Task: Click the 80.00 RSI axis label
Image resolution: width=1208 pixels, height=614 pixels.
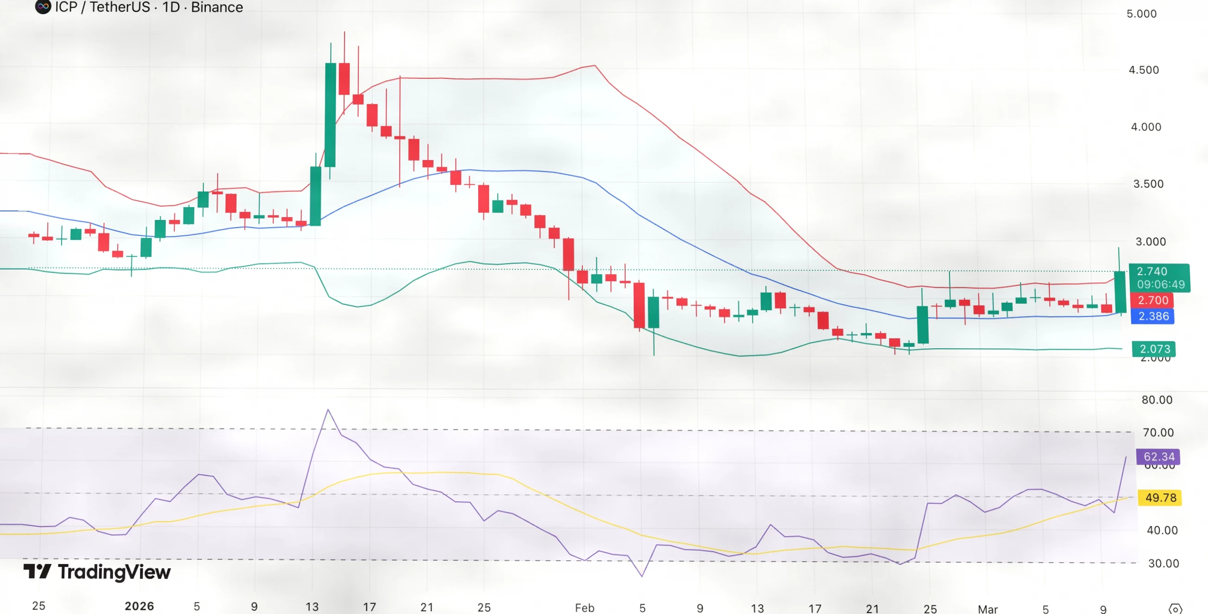Action: pyautogui.click(x=1157, y=400)
